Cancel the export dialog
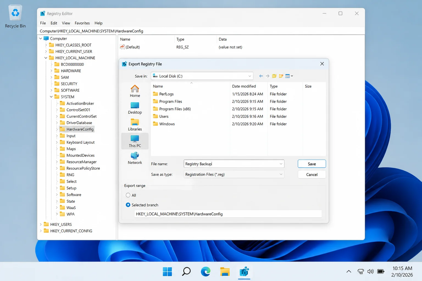422x281 pixels. tap(312, 175)
